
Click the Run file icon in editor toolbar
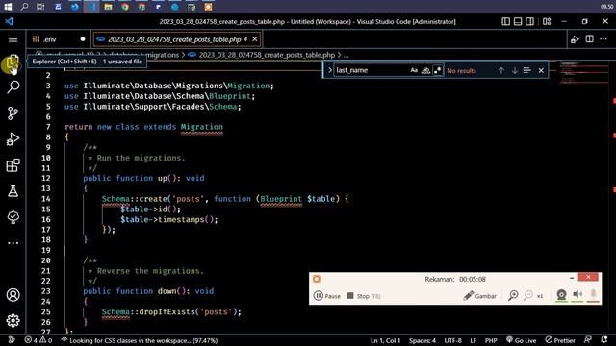[x=575, y=39]
